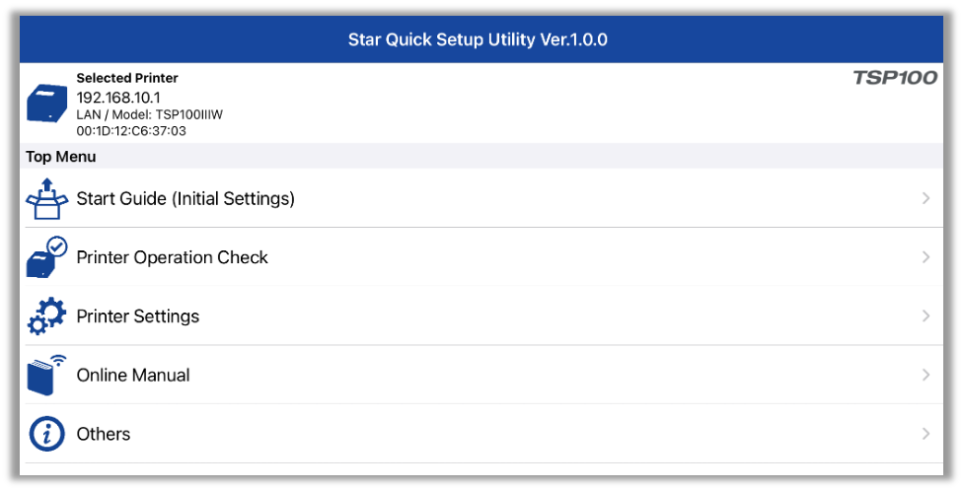Viewport: 963px width, 491px height.
Task: Go to the Others menu item
Action: (x=104, y=434)
